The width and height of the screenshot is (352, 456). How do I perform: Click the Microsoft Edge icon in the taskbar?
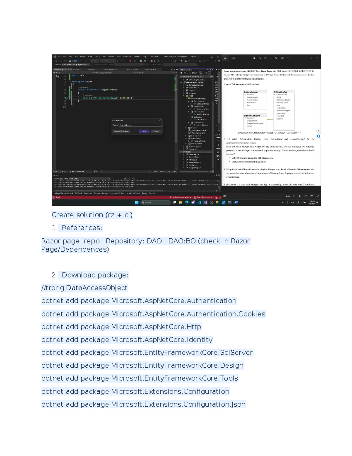[x=187, y=203]
